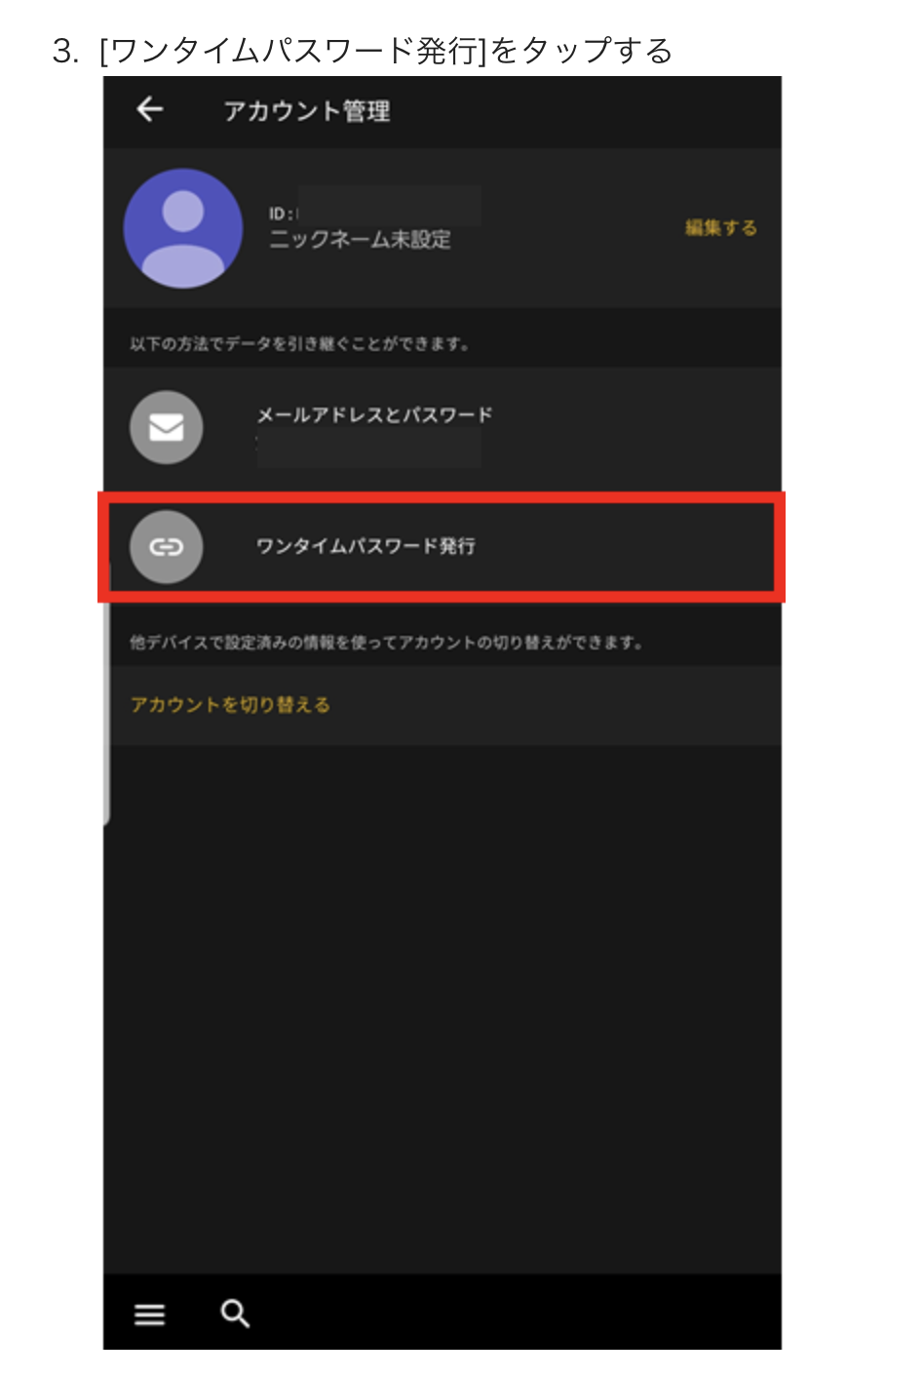This screenshot has width=924, height=1378.
Task: Open メールアドレスとパスワード option
Action: (443, 427)
